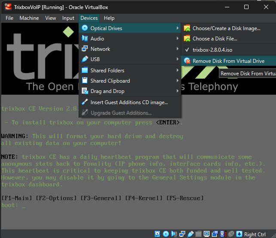This screenshot has height=238, width=276.
Task: Maximize the VirtualBox window
Action: (x=246, y=7)
